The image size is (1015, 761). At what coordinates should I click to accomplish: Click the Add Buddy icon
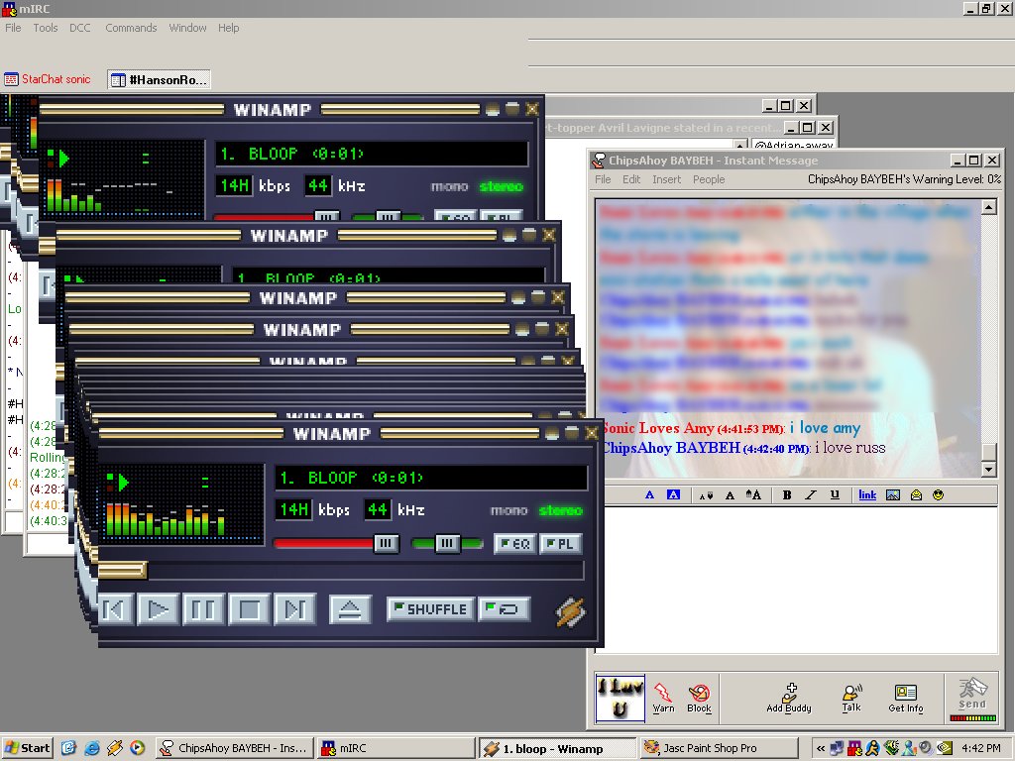[789, 697]
